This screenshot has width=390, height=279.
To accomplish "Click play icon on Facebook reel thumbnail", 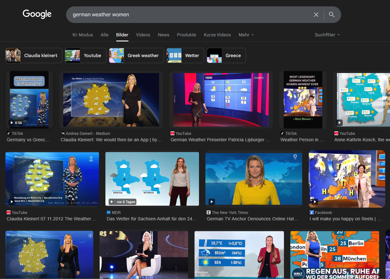I will (315, 202).
